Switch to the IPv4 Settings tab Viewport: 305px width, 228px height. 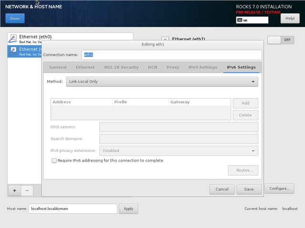[x=203, y=67]
